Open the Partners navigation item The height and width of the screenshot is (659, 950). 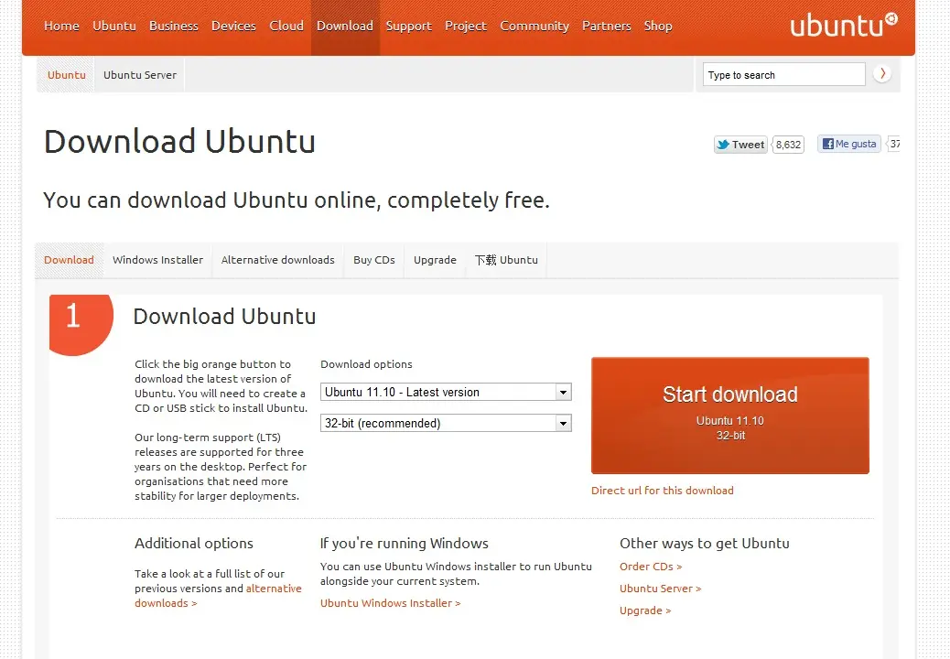coord(607,26)
